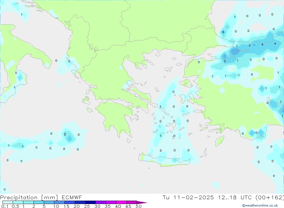Click the weatheronline.co.uk copyright link
Viewport: 284px width, 208px height.
coord(260,205)
